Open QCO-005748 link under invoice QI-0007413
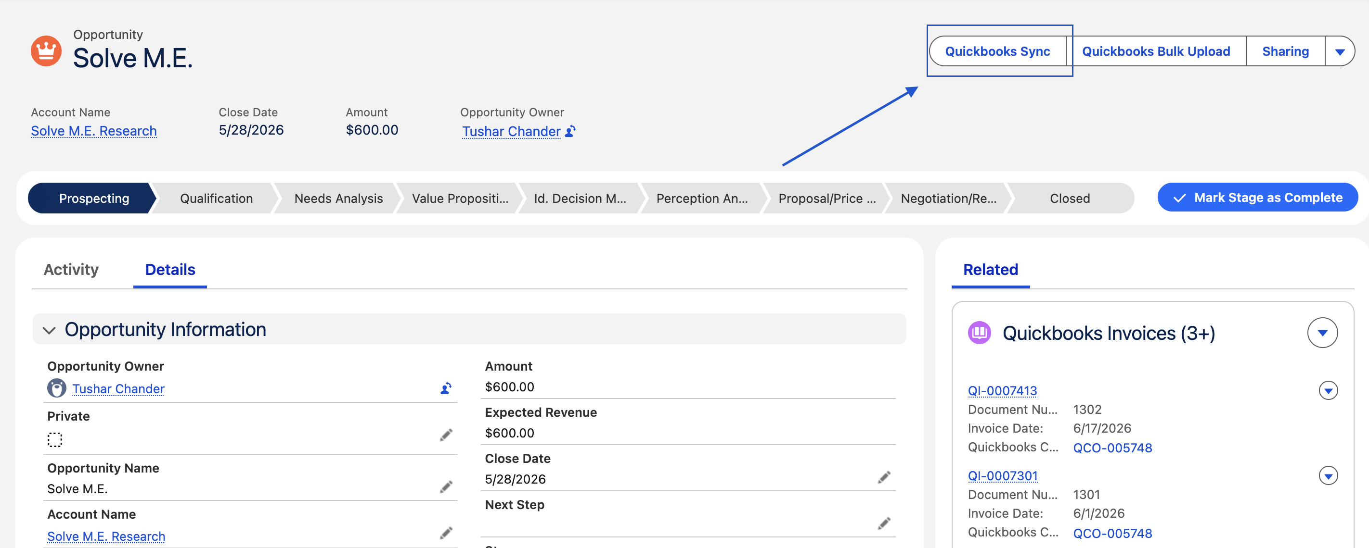This screenshot has width=1369, height=548. [x=1112, y=448]
